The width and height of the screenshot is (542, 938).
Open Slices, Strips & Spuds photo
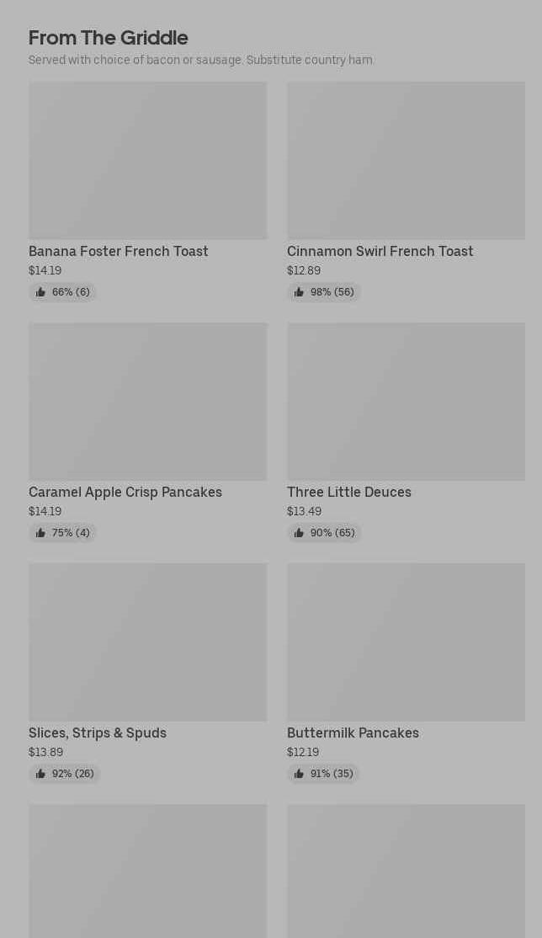pyautogui.click(x=147, y=642)
